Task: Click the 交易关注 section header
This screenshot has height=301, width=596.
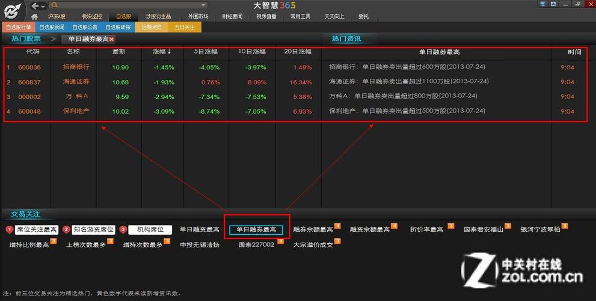Action: pos(25,214)
